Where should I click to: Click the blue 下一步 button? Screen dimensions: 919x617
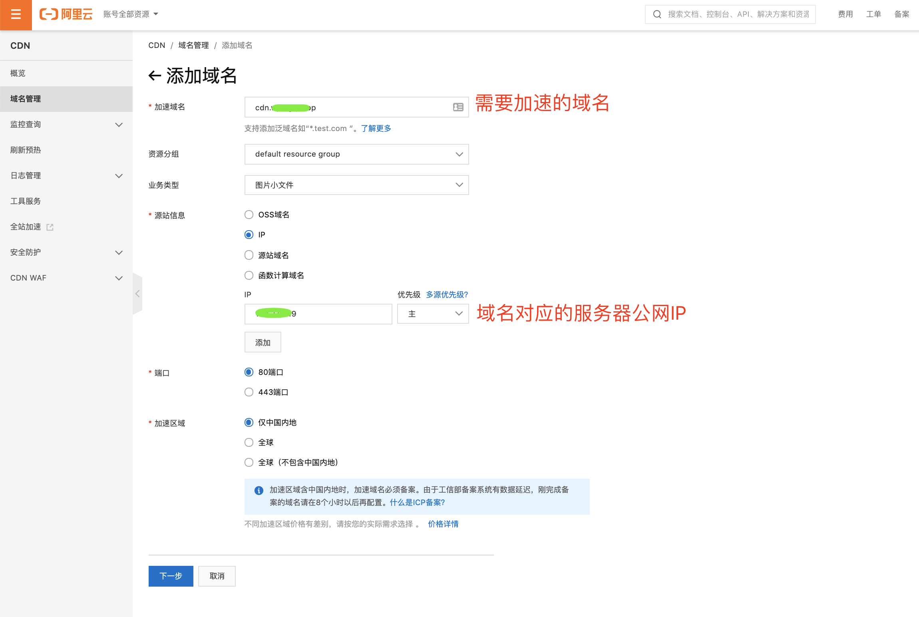[171, 576]
